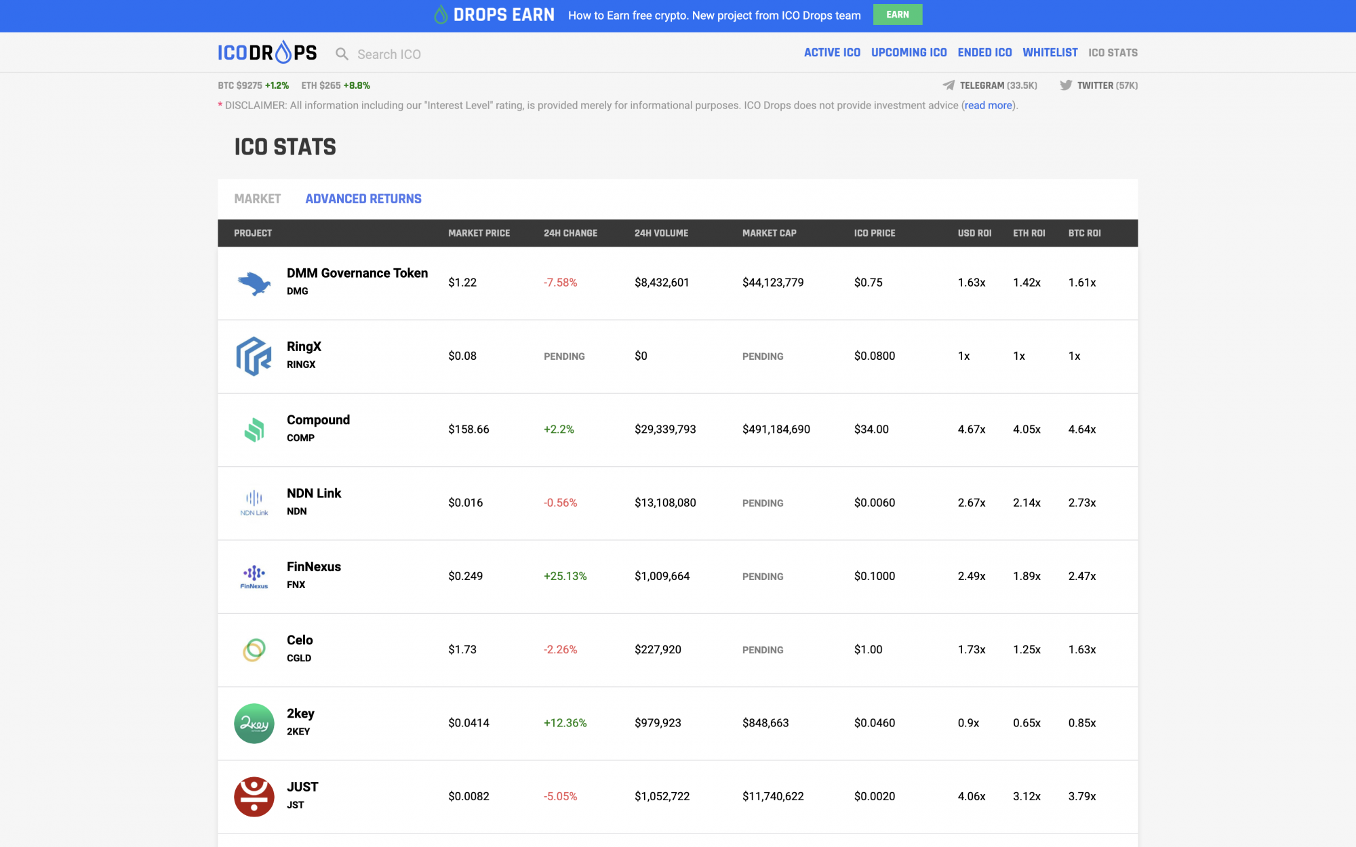Click 2key +12.36% change value
Screen dimensions: 1356x847
[x=565, y=723]
